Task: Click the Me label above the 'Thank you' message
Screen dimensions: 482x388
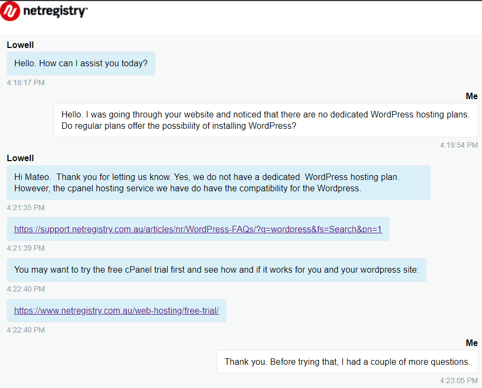Action: tap(472, 343)
